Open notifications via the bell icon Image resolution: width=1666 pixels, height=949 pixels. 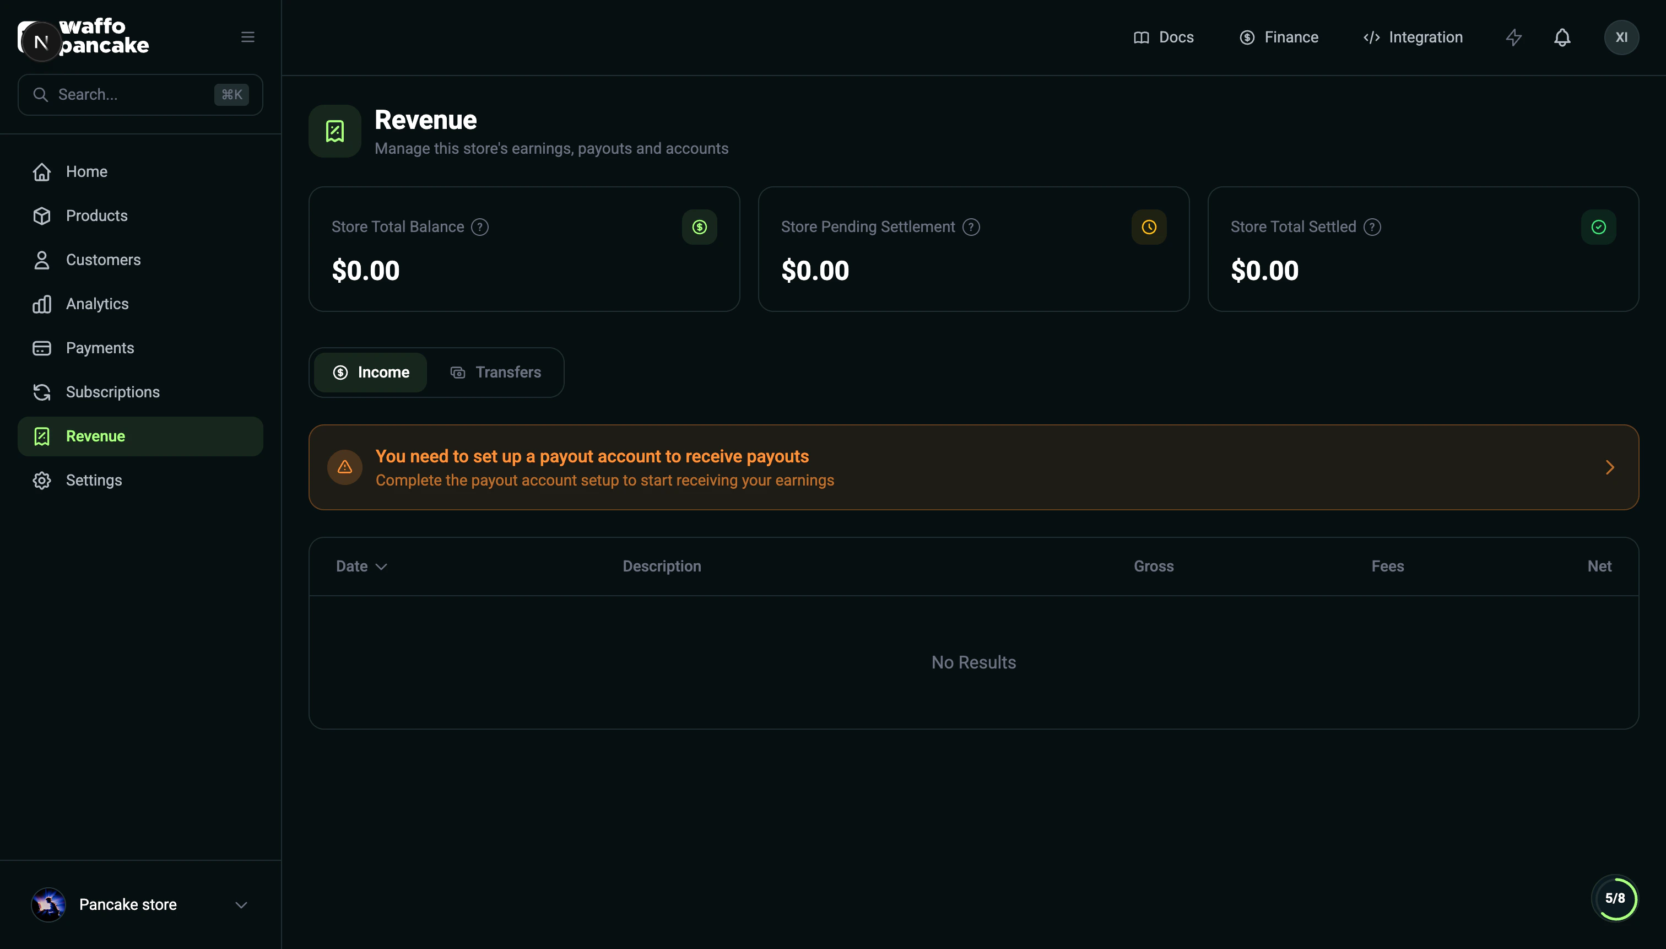click(x=1562, y=37)
